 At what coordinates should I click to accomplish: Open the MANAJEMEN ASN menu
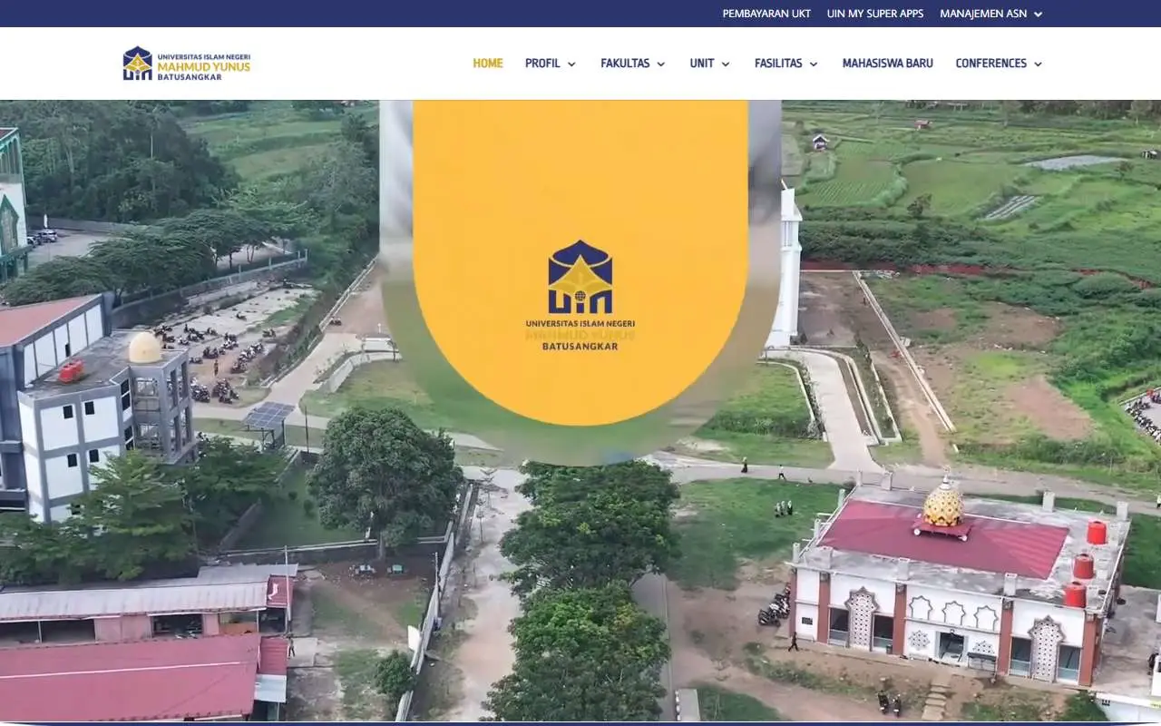(983, 14)
